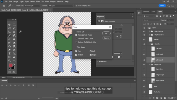Select the Mustache layer thumbnail
Image resolution: width=177 pixels, height=100 pixels.
point(151,92)
